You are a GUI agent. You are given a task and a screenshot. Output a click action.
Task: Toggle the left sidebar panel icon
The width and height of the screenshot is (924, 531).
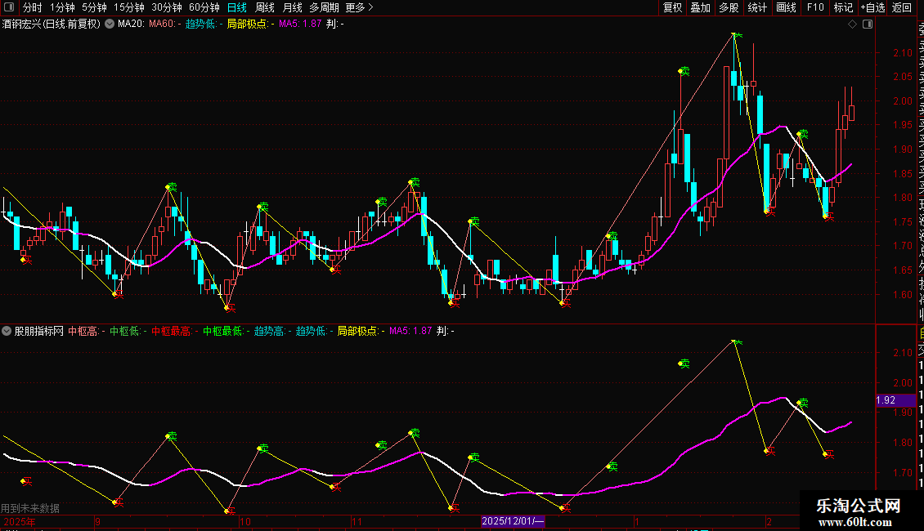click(x=8, y=7)
